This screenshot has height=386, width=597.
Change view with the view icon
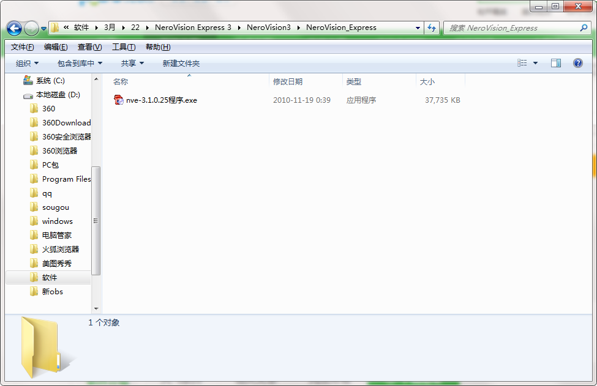click(x=522, y=63)
